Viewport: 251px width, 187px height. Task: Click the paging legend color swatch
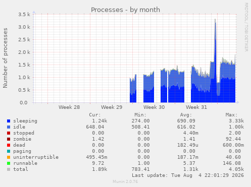pos(9,151)
